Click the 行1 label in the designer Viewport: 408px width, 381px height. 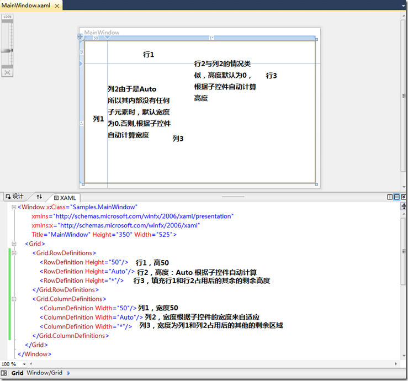pyautogui.click(x=149, y=55)
